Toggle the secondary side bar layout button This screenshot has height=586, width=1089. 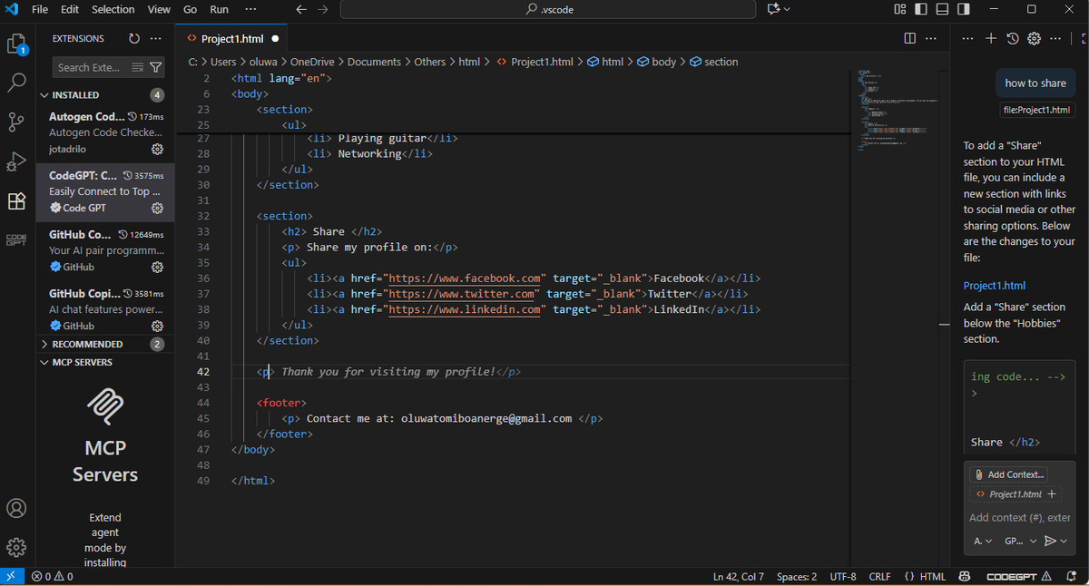965,9
